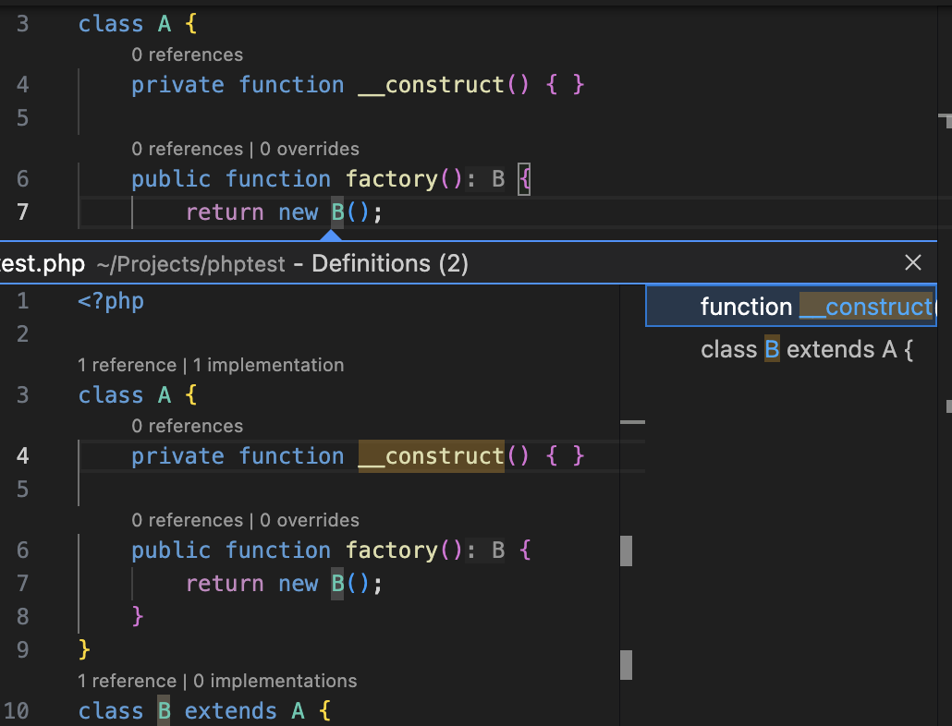Click class name B on peek line 10
Screen dimensions: 952x726
coord(164,711)
